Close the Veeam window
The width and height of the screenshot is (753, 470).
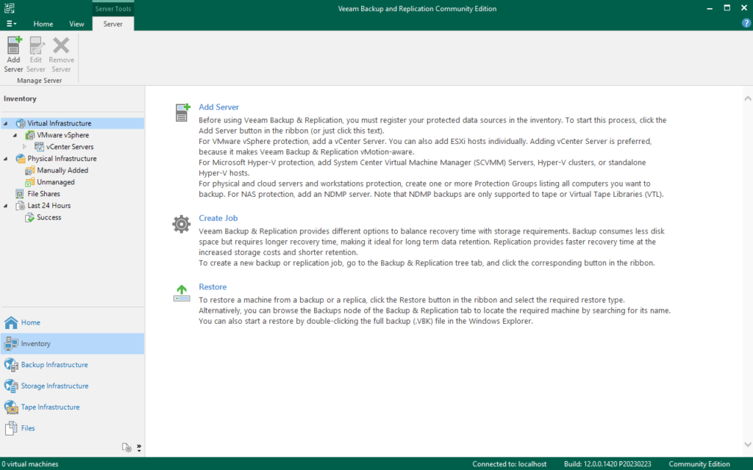click(x=744, y=8)
